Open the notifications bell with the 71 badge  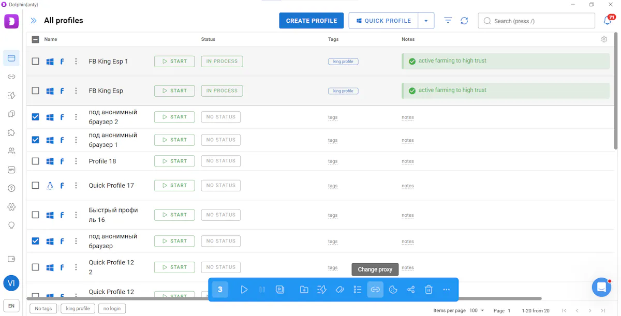[x=608, y=21]
